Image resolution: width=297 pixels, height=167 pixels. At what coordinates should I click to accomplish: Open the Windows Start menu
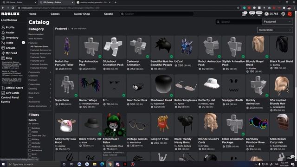pyautogui.click(x=3, y=164)
